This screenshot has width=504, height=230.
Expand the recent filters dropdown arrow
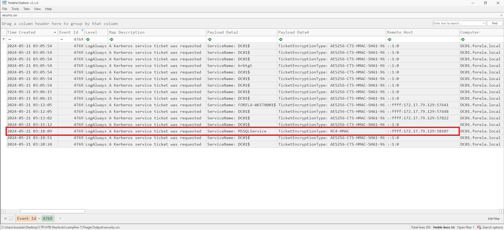pyautogui.click(x=60, y=218)
